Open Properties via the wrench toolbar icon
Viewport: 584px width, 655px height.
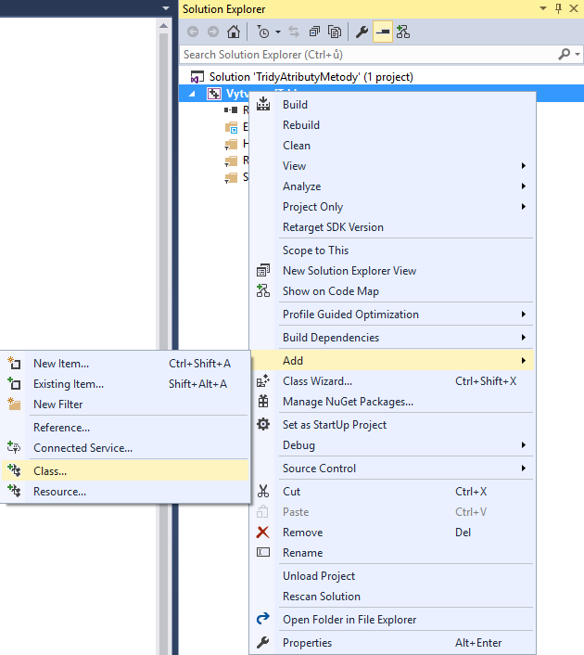point(362,32)
